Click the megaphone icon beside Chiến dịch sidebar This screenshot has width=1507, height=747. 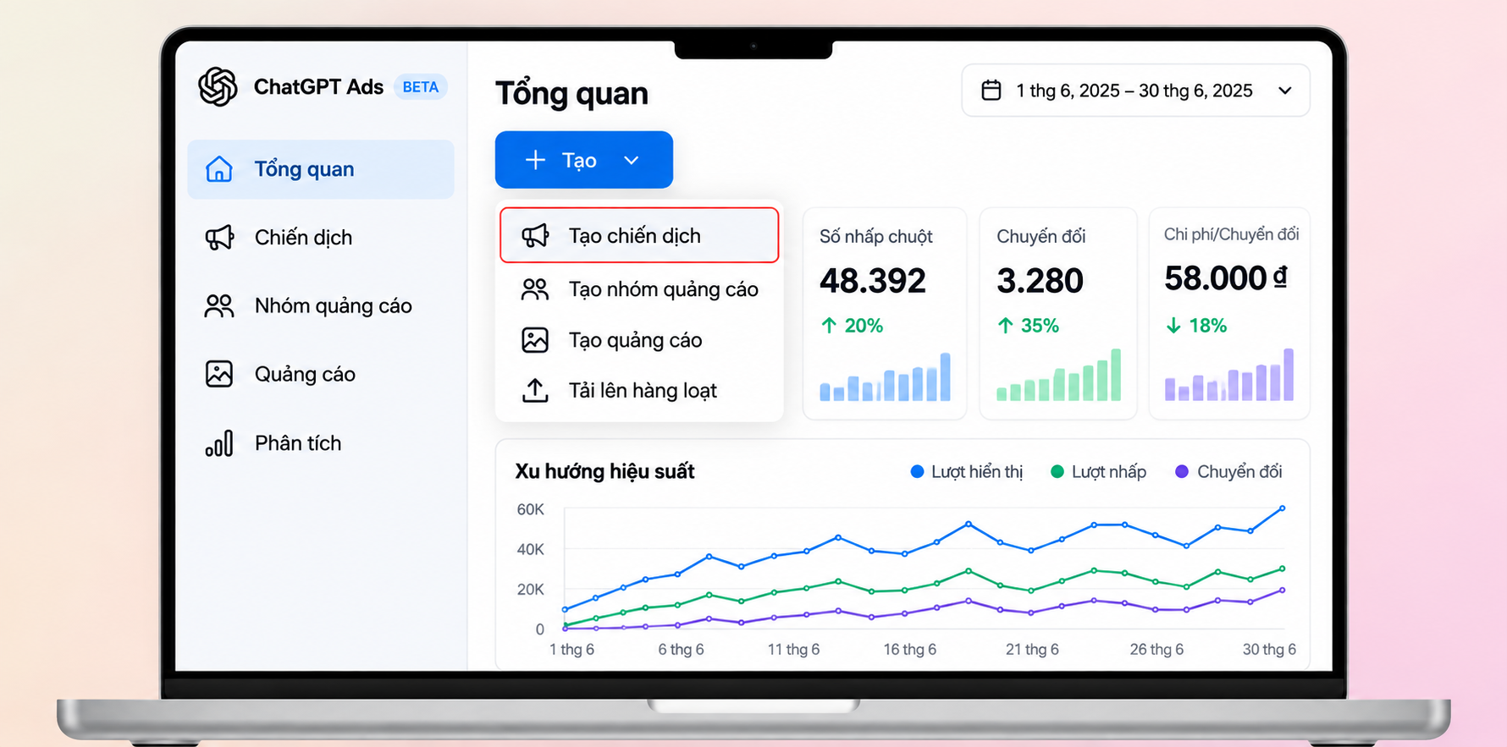(x=219, y=238)
